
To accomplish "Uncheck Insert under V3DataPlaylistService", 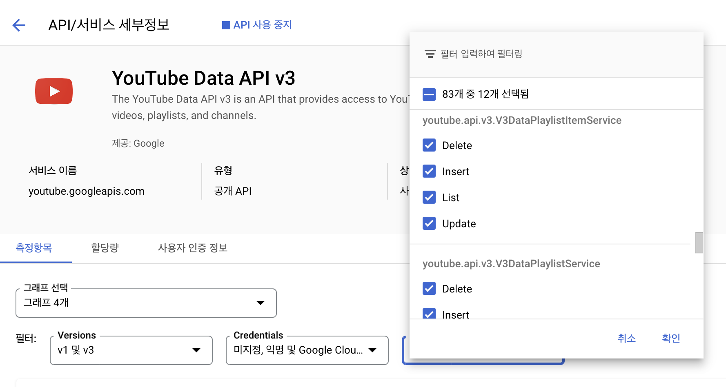I will click(429, 313).
